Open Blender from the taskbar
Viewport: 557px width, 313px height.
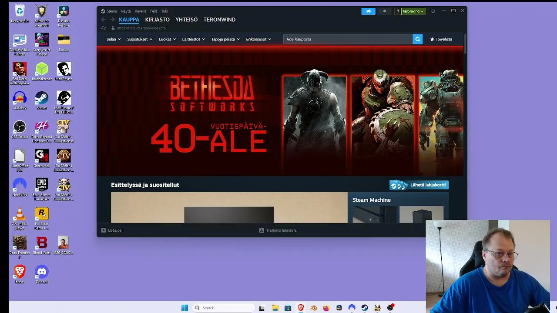point(313,308)
